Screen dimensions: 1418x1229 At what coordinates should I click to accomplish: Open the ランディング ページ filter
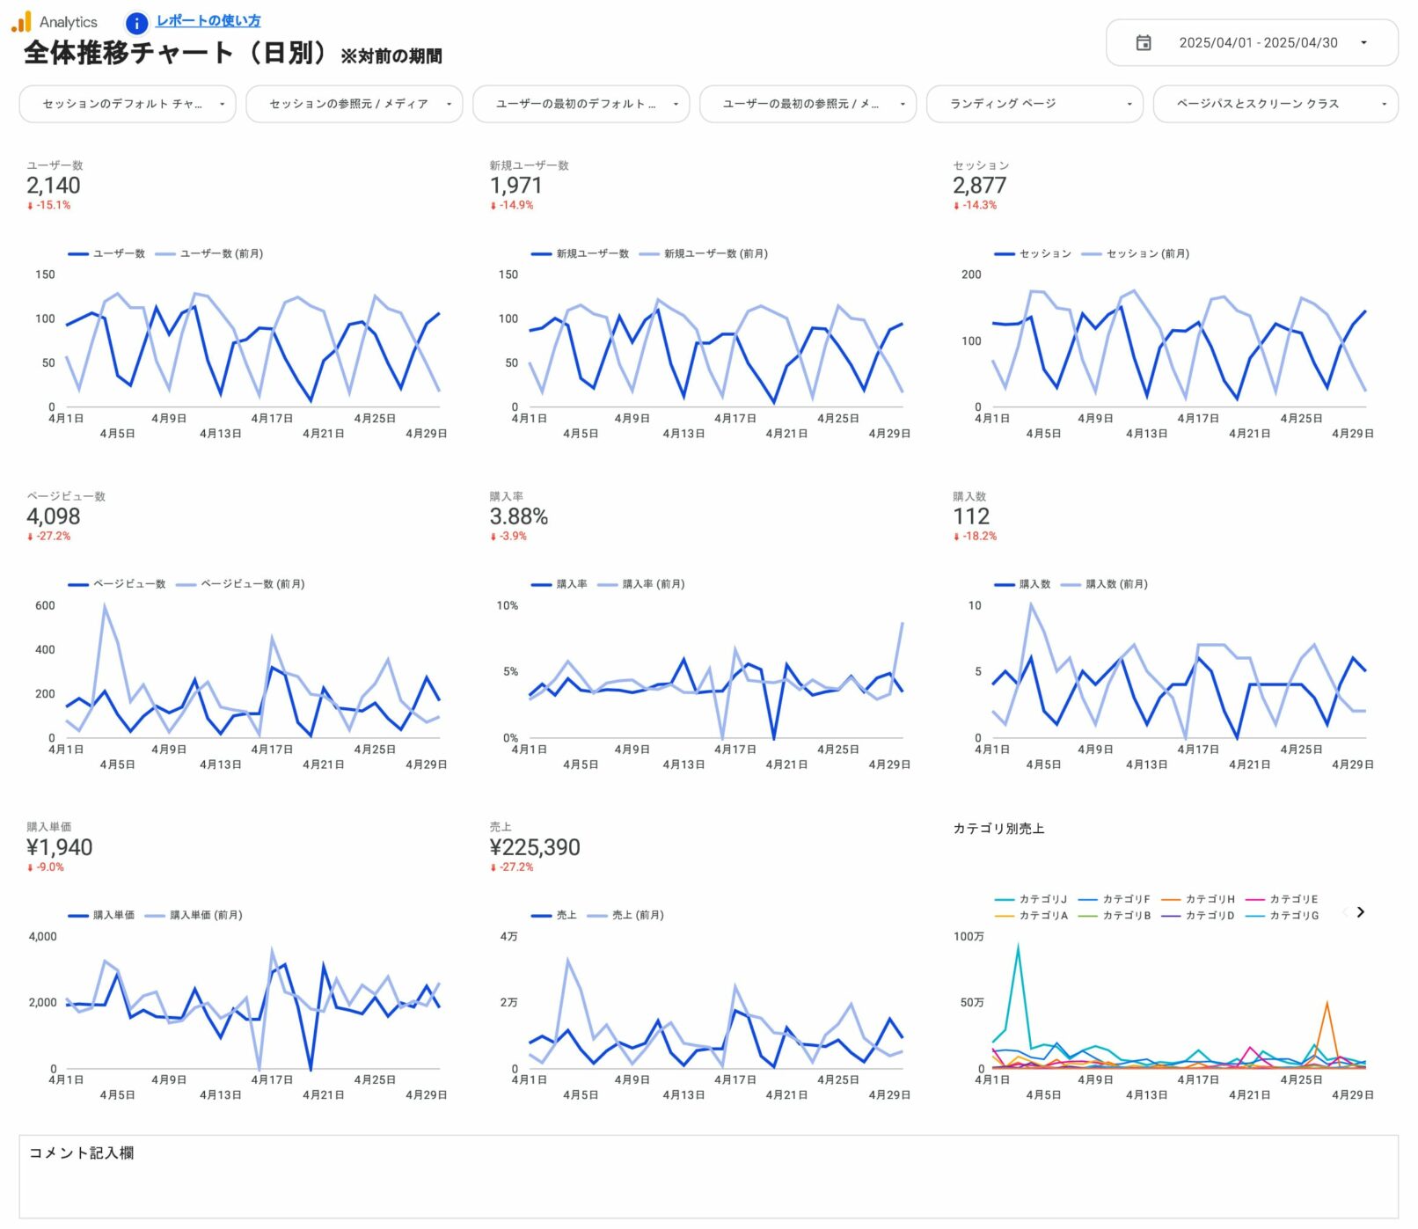1034,104
